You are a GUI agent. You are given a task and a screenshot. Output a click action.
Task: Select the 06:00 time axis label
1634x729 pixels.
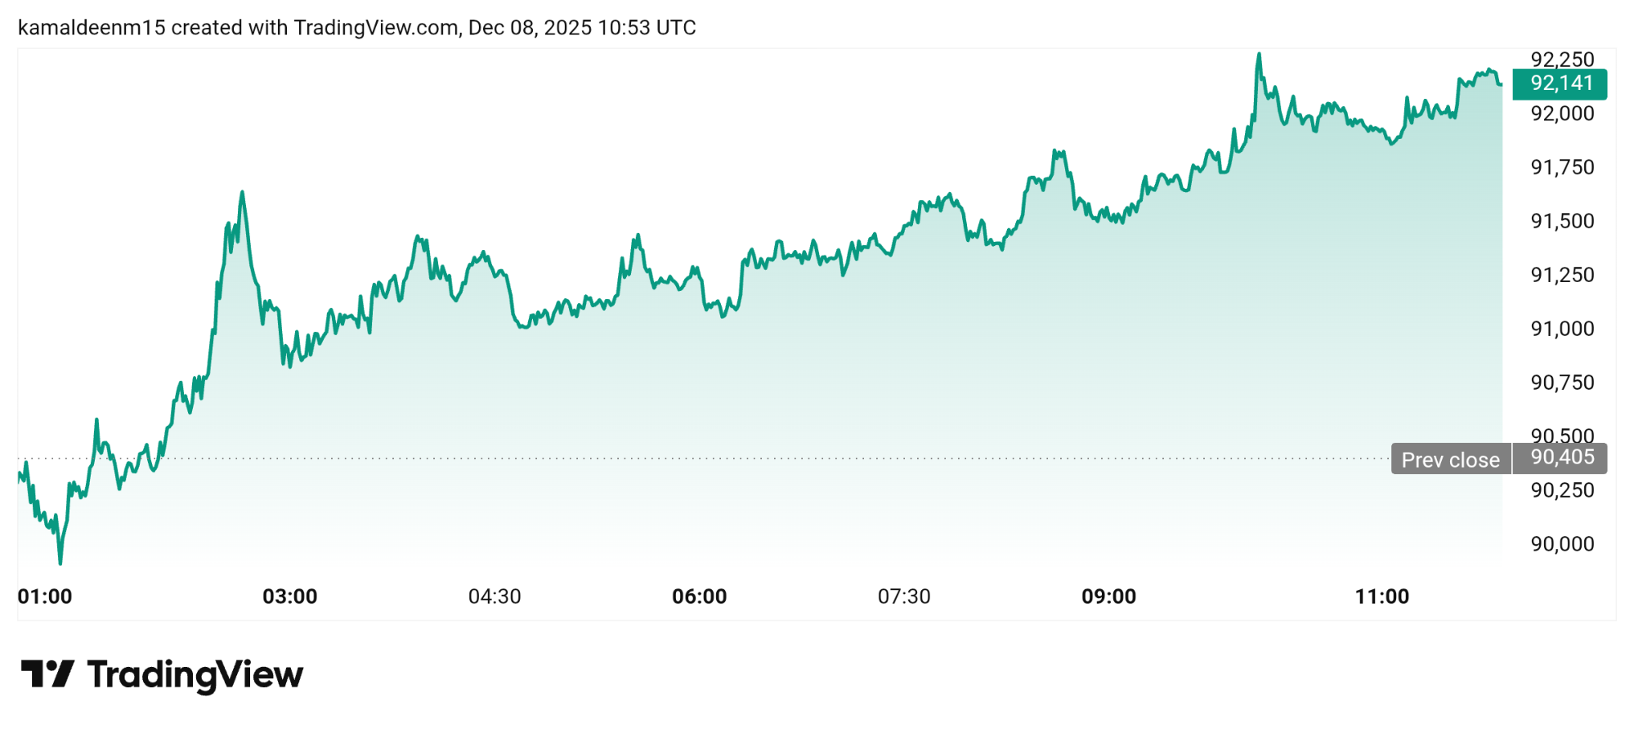click(699, 597)
